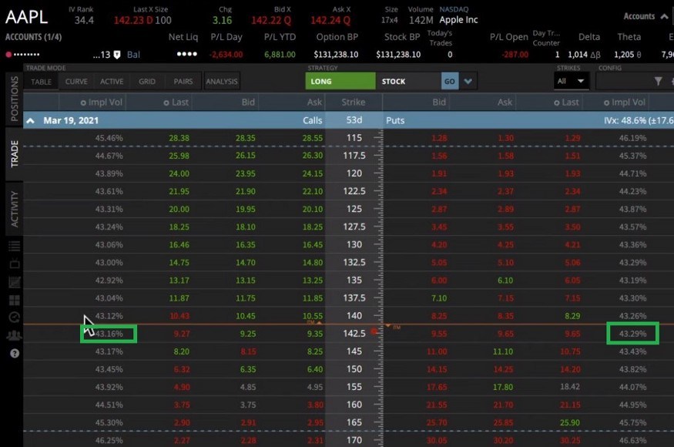Click circle icon on calls Impl Vol header
The width and height of the screenshot is (674, 447).
83,103
